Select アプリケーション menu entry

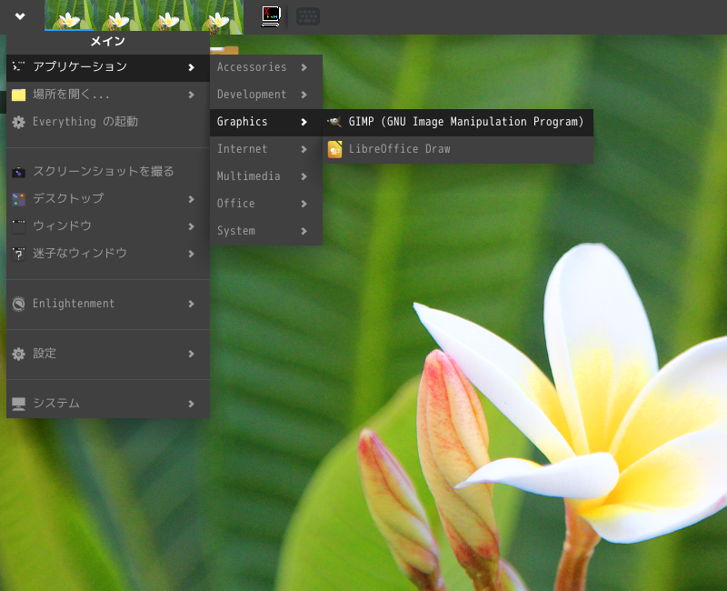pos(108,67)
